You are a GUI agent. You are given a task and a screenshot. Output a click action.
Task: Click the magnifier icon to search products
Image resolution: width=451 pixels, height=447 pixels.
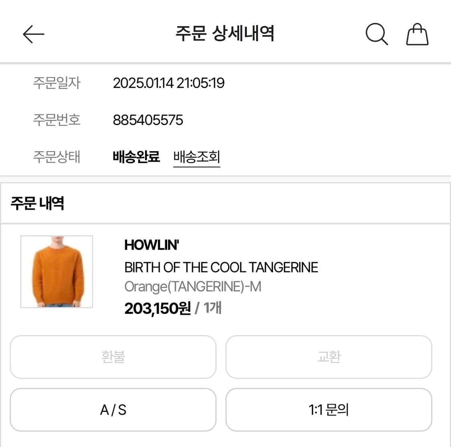pyautogui.click(x=376, y=34)
